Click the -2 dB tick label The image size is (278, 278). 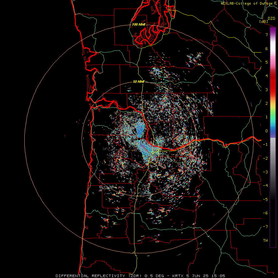coord(265,158)
